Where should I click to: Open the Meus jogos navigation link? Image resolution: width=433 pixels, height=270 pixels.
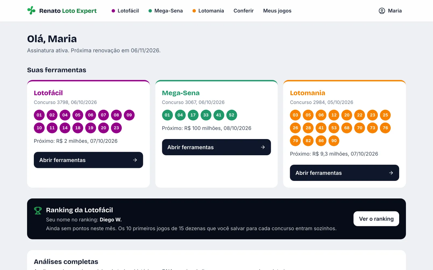(x=277, y=11)
